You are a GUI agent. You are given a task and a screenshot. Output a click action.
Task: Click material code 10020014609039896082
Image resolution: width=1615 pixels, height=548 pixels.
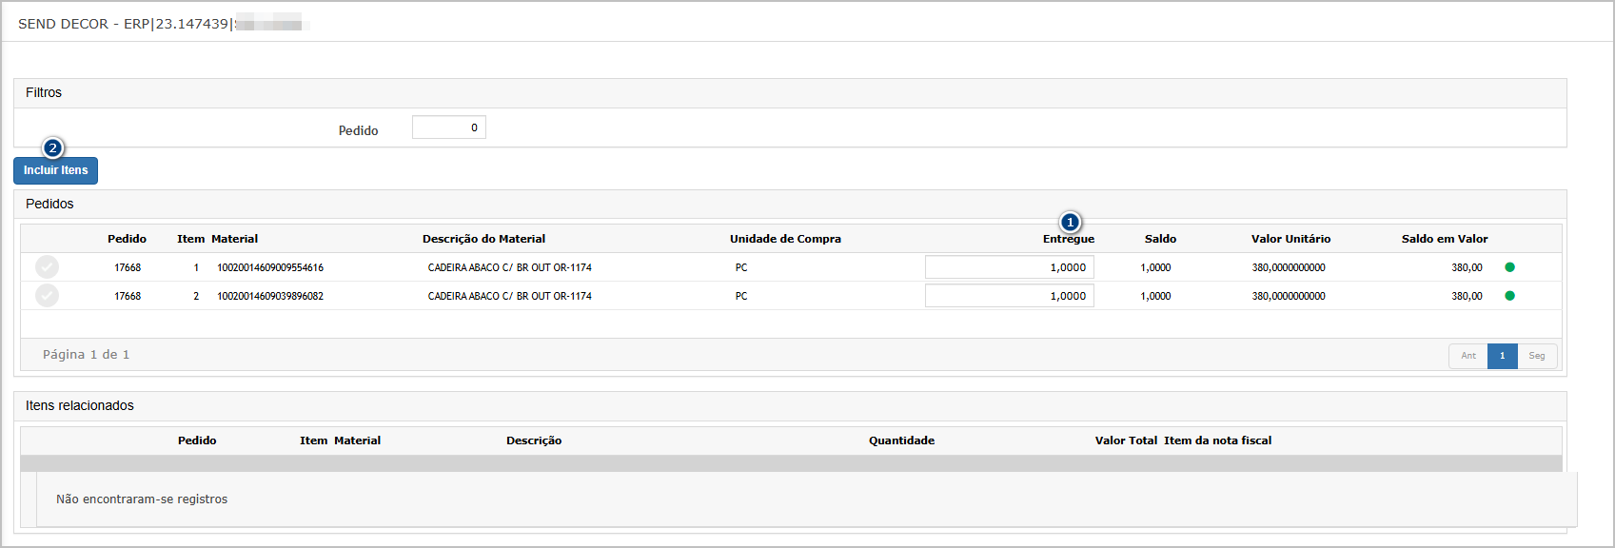coord(270,296)
